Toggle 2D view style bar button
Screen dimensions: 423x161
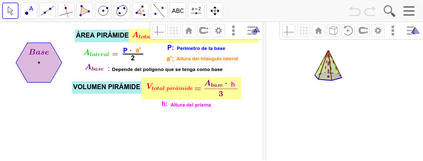point(254,31)
